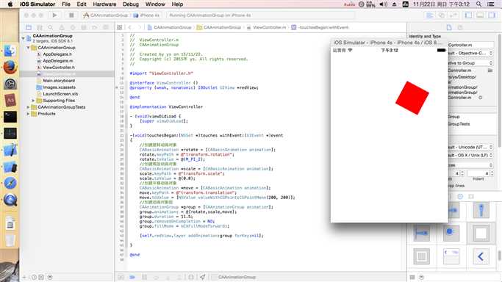
Task: Show the File inspector tab
Action: coord(449,27)
